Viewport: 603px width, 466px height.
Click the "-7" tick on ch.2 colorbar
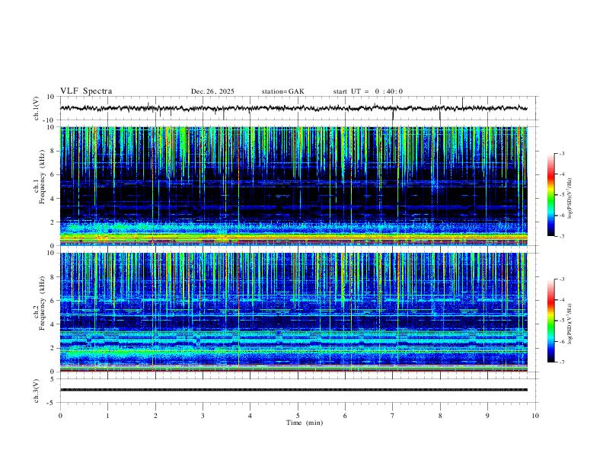(x=562, y=362)
